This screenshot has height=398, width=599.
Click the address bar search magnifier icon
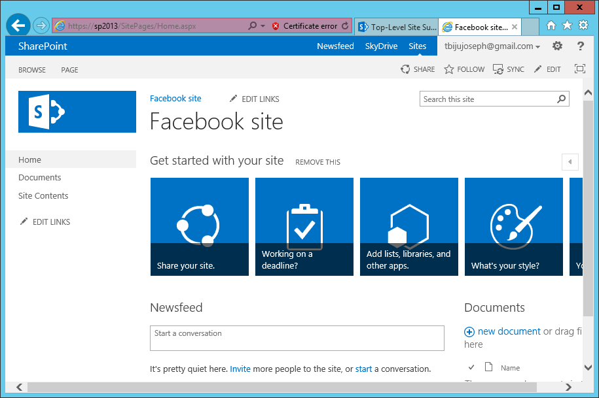pyautogui.click(x=252, y=26)
